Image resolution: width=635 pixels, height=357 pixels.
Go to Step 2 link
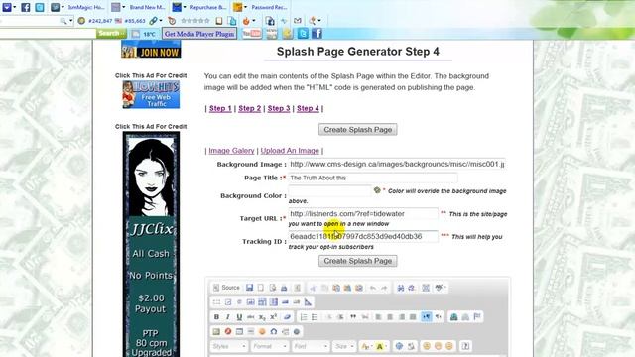(x=249, y=108)
